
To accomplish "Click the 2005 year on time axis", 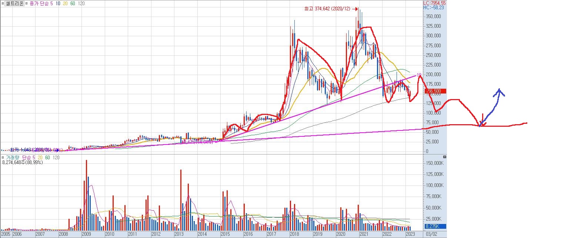I will tap(6, 234).
